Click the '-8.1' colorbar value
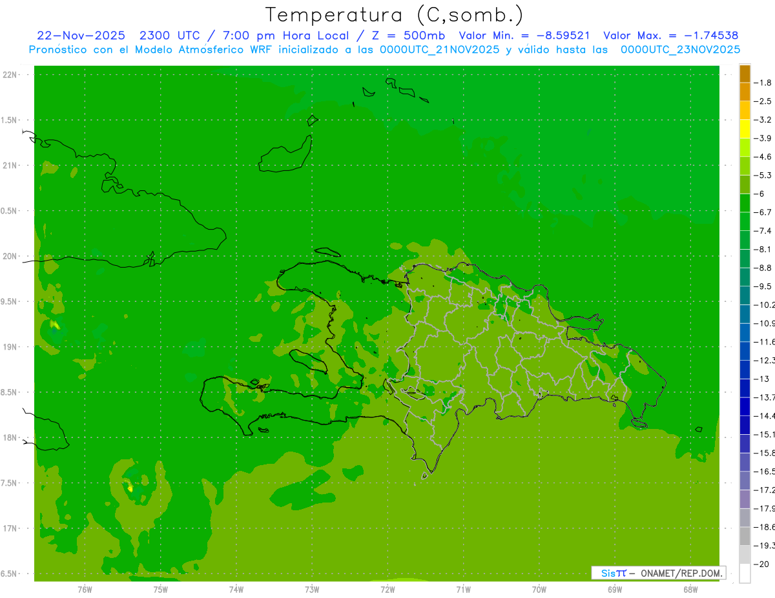This screenshot has height=598, width=775. click(x=763, y=249)
